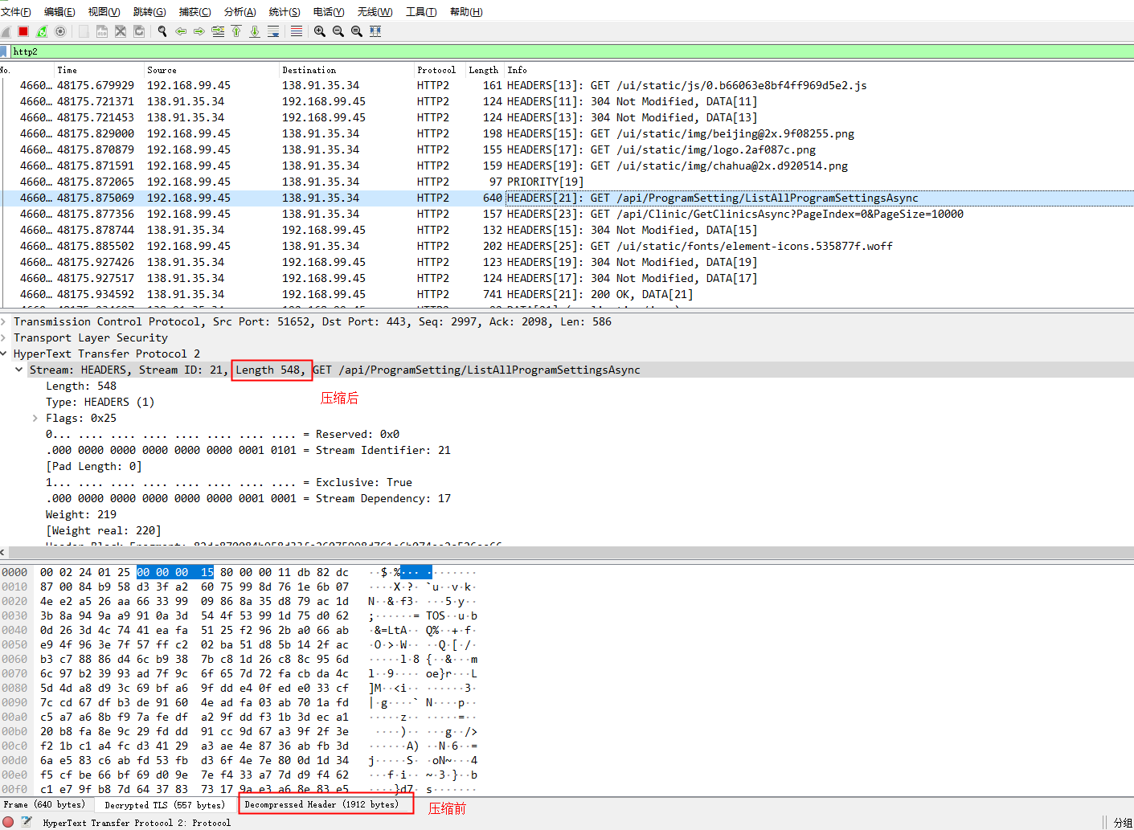Open the display filter bookmark icon
Image resolution: width=1134 pixels, height=830 pixels.
pyautogui.click(x=4, y=51)
